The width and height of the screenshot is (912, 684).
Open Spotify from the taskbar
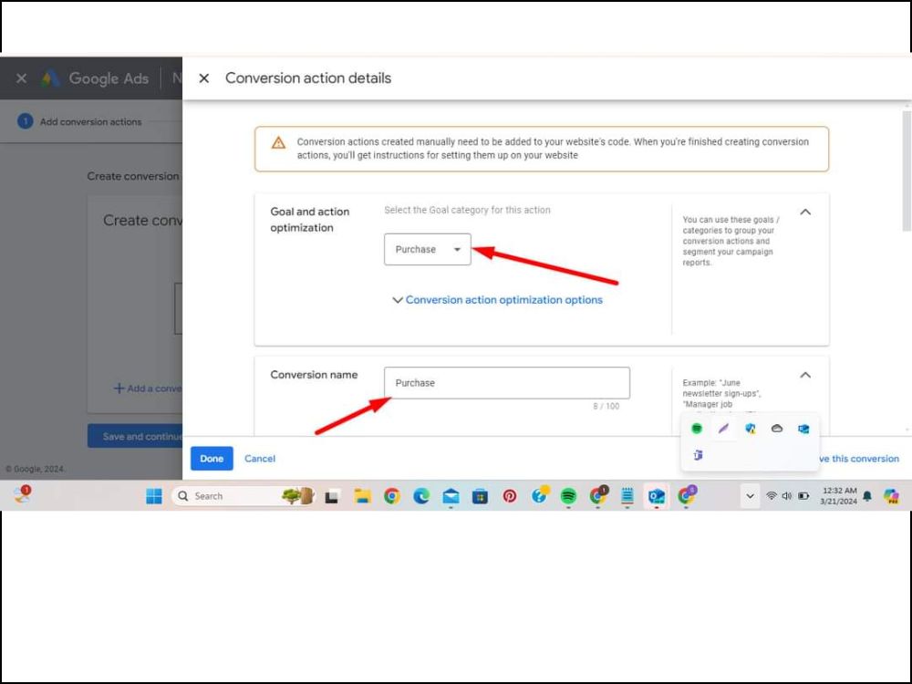[x=568, y=496]
